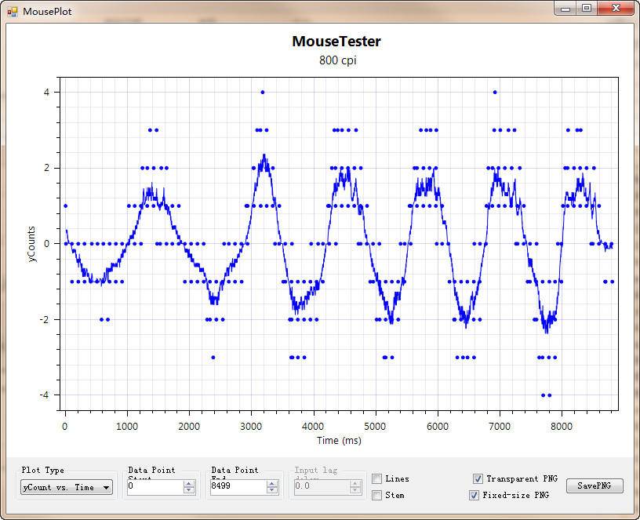Click the Data Point End field showing 8499
Viewport: 640px width, 520px height.
tap(238, 487)
